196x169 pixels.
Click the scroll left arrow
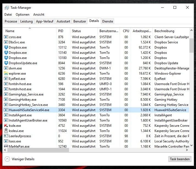(x=5, y=150)
